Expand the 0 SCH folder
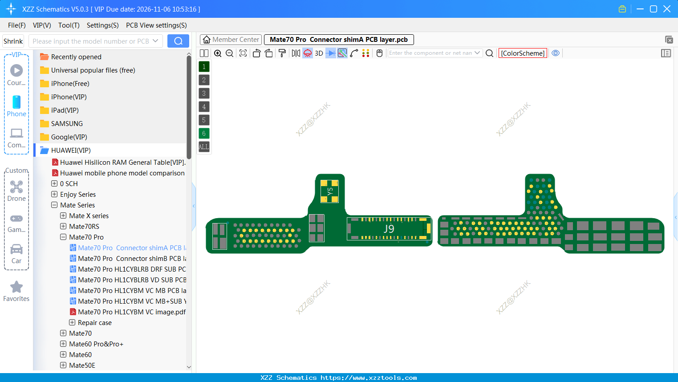678x382 pixels. click(54, 183)
